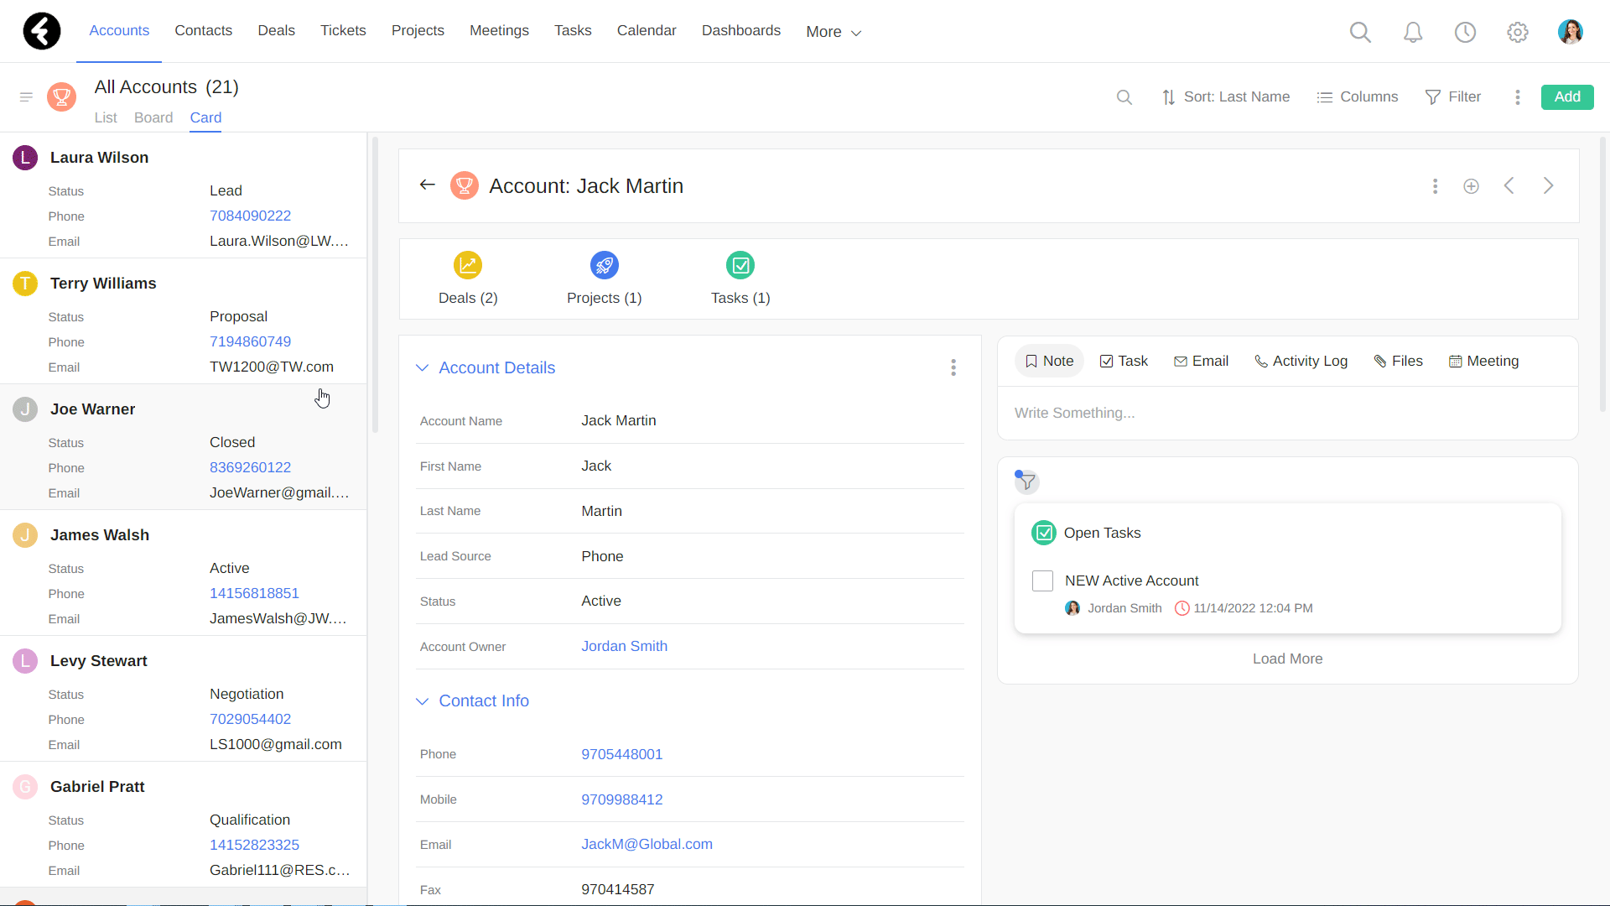This screenshot has width=1610, height=906.
Task: Open Tasks (1) checkmark icon
Action: pos(740,265)
